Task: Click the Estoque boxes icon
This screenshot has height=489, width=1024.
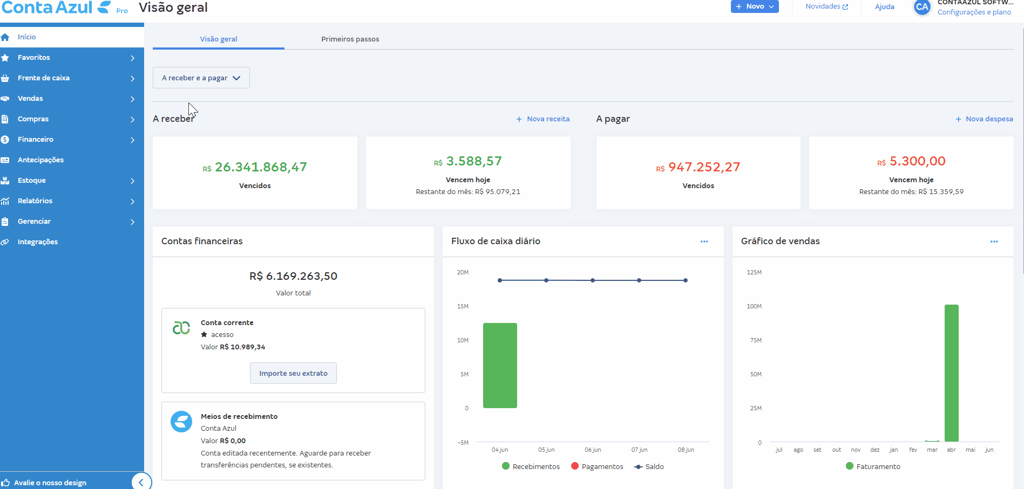Action: tap(5, 181)
